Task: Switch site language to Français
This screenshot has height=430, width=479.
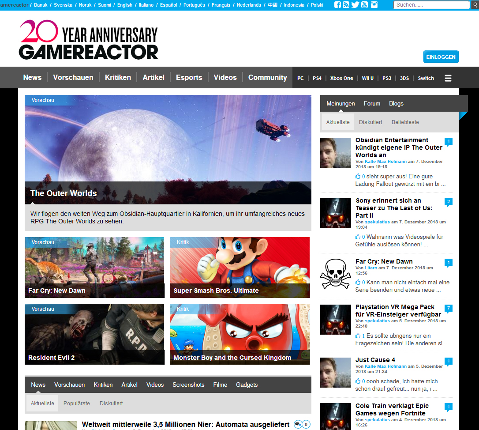Action: (221, 5)
